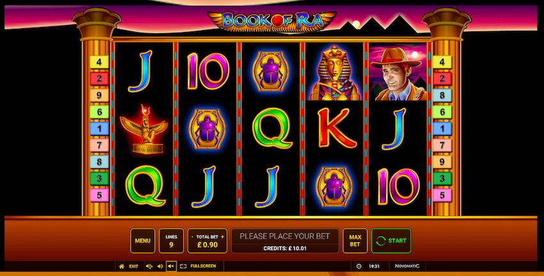Select the medium volume speaker icon
The width and height of the screenshot is (544, 276).
coord(160,266)
